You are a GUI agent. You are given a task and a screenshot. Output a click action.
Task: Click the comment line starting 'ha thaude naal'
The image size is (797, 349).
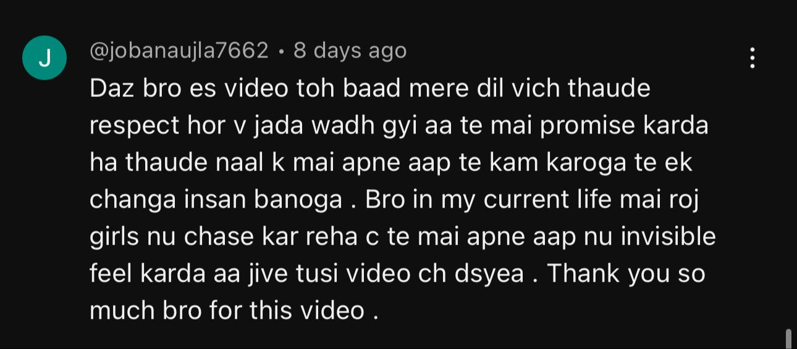(x=391, y=162)
